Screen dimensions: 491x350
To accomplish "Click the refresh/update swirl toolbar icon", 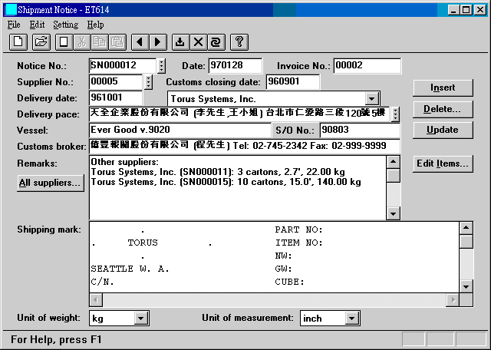I will click(216, 41).
